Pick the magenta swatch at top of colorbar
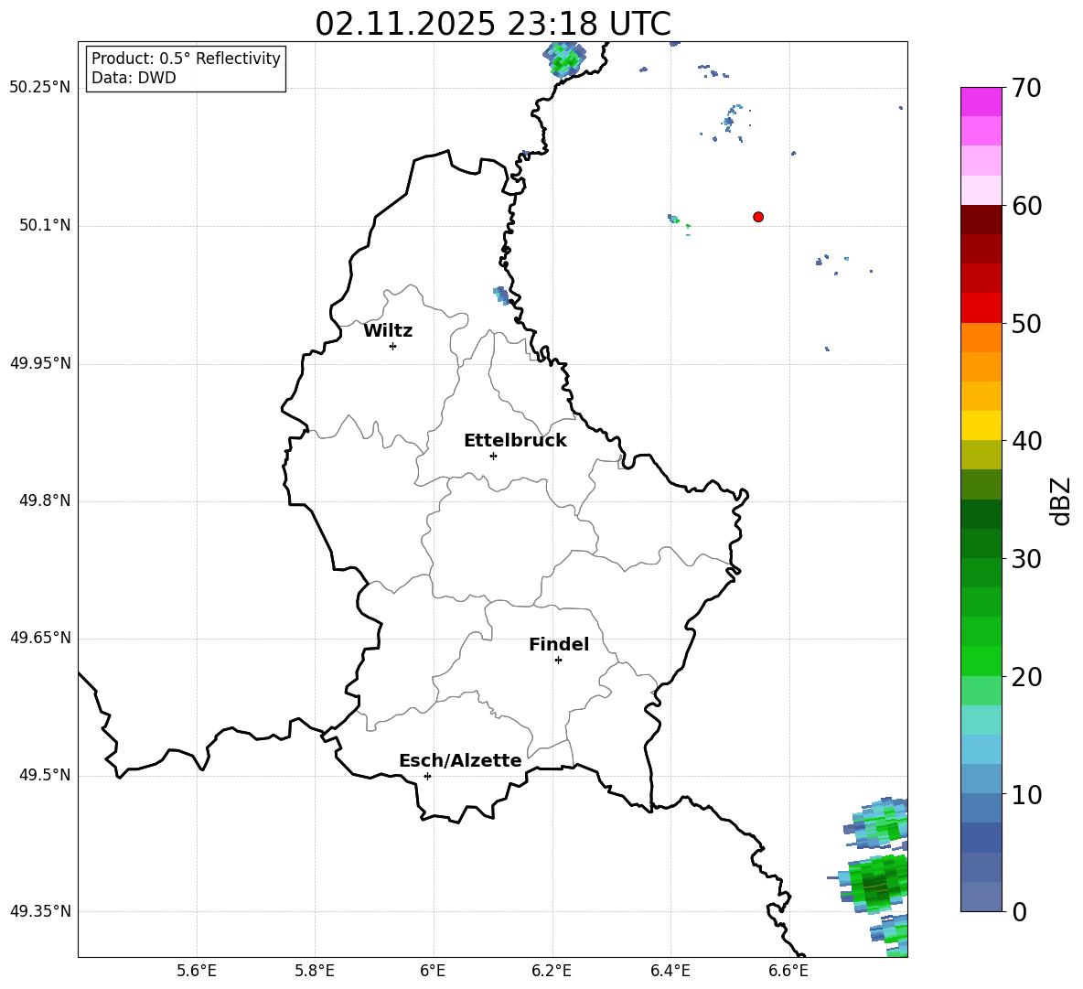 (981, 102)
